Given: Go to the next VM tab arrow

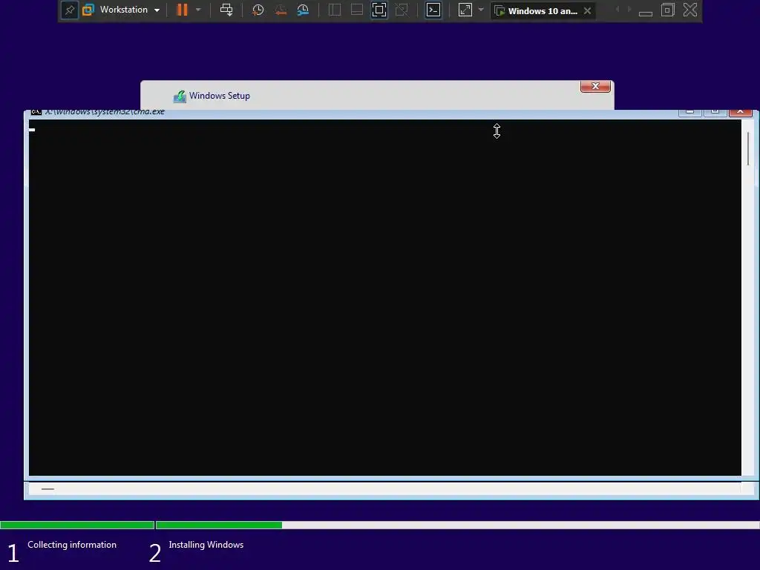Looking at the screenshot, I should pos(629,10).
